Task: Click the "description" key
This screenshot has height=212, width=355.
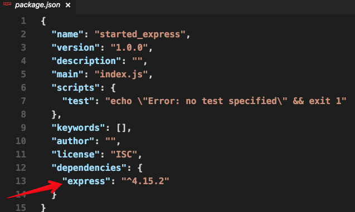Action: [x=87, y=61]
